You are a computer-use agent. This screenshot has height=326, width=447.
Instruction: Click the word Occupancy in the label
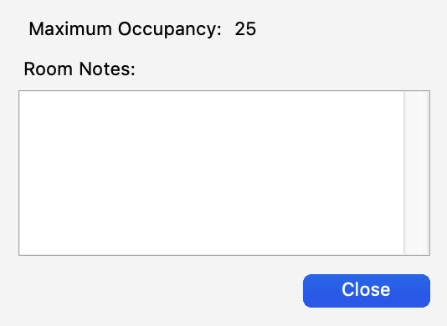click(x=169, y=30)
